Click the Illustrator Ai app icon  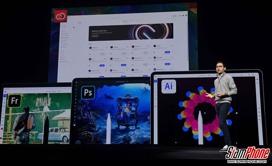point(169,86)
